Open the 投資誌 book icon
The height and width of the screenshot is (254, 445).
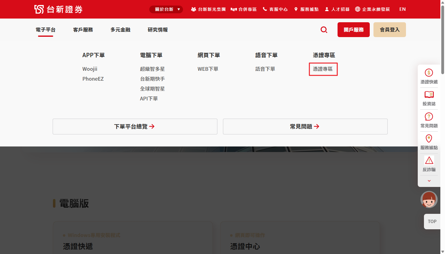tap(429, 95)
